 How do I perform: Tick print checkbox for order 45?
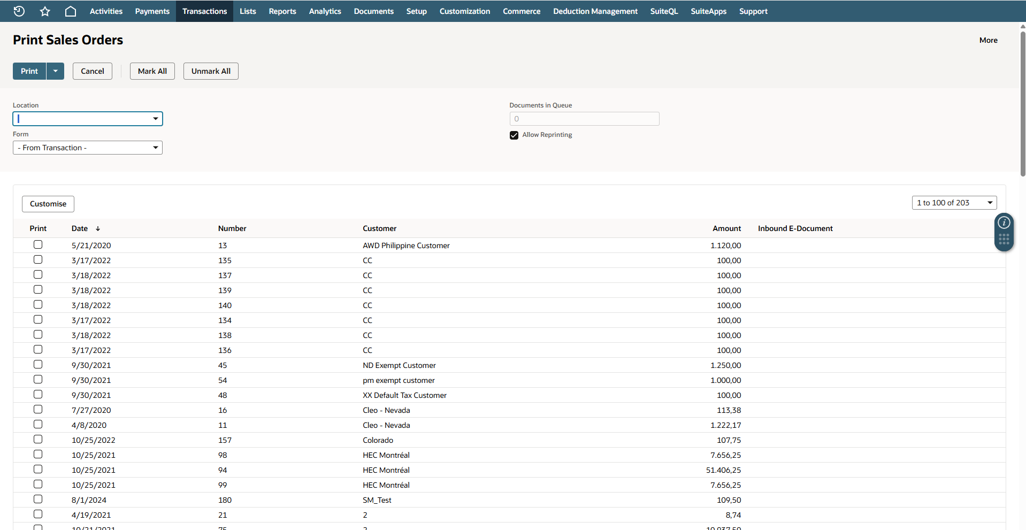pyautogui.click(x=38, y=364)
